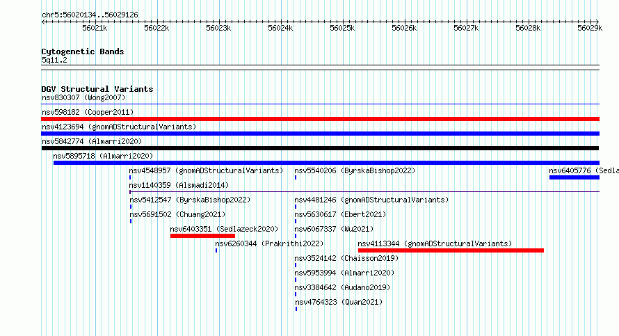Open nsv4548957 (gnomADStructuralVariants) label
Viewport: 619px width, 336px height.
coord(206,170)
